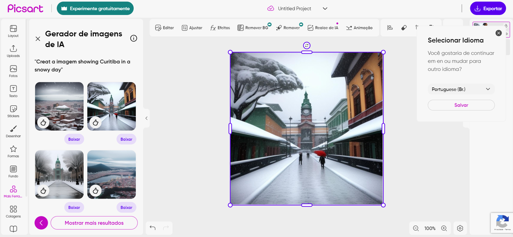Zoom out with the minus magnifier
Image resolution: width=513 pixels, height=237 pixels.
[416, 228]
